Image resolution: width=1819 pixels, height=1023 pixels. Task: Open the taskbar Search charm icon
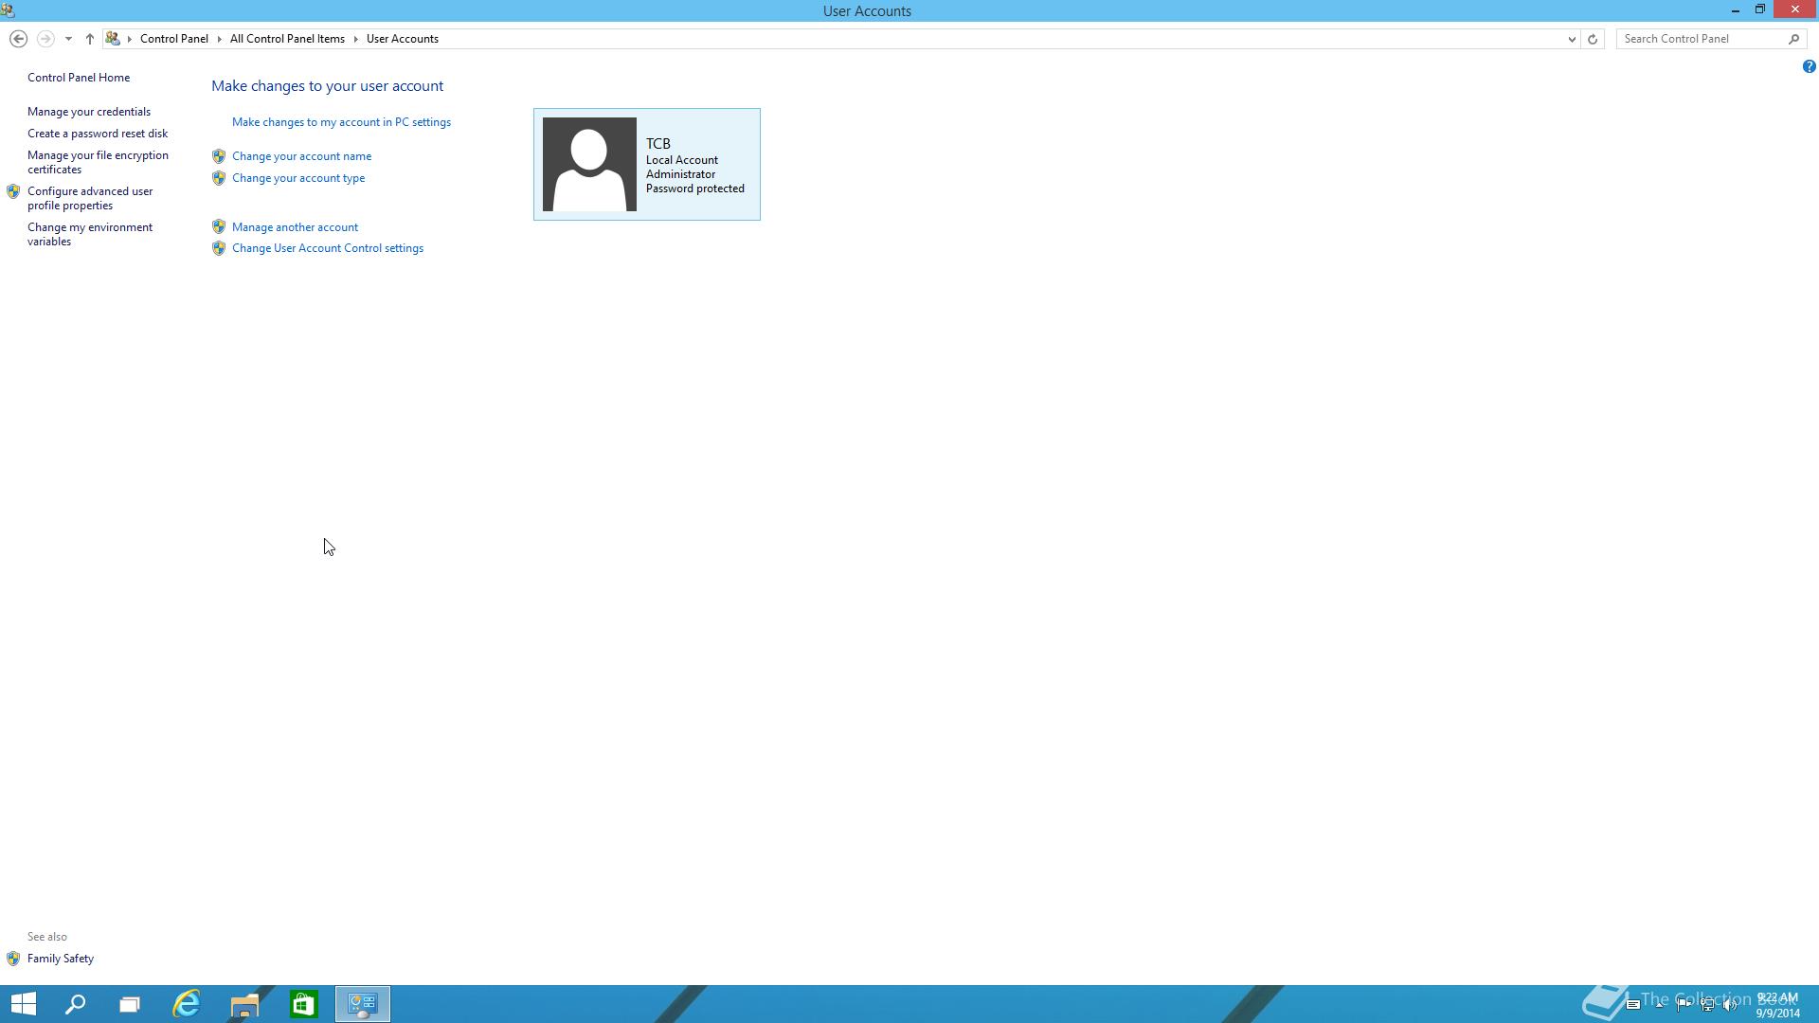(75, 1004)
